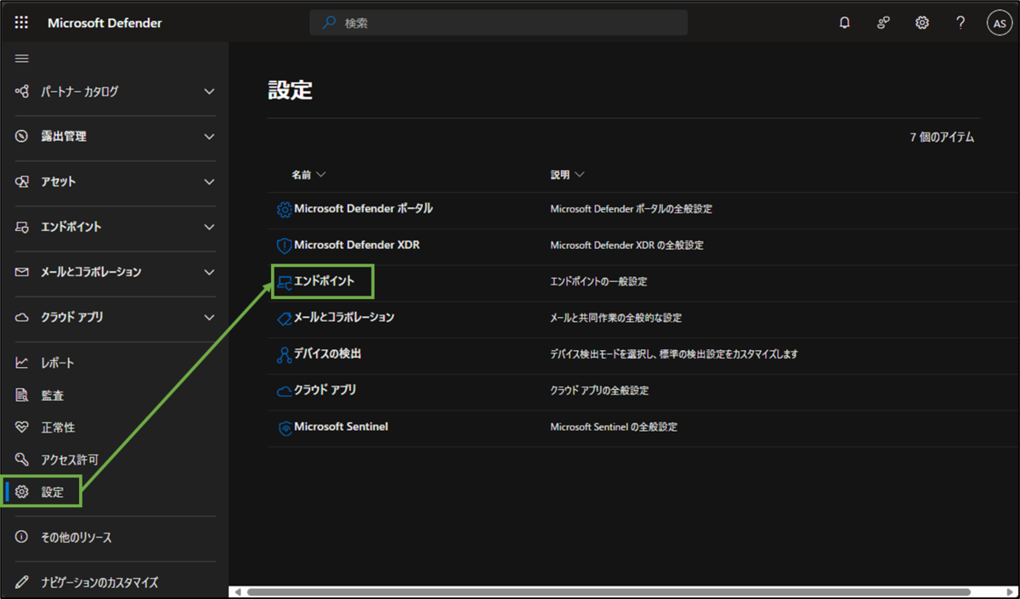Click the パートナー カタログ sidebar icon
This screenshot has height=599, width=1020.
(22, 91)
